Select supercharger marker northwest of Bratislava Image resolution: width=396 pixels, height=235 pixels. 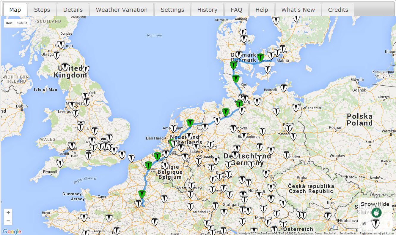pyautogui.click(x=328, y=216)
